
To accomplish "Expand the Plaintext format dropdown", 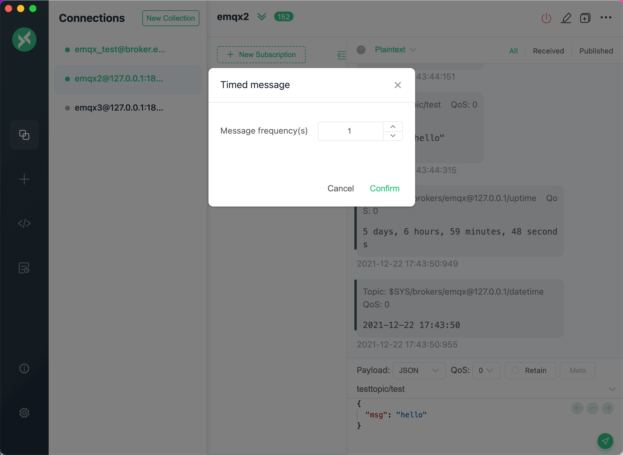I will 395,50.
